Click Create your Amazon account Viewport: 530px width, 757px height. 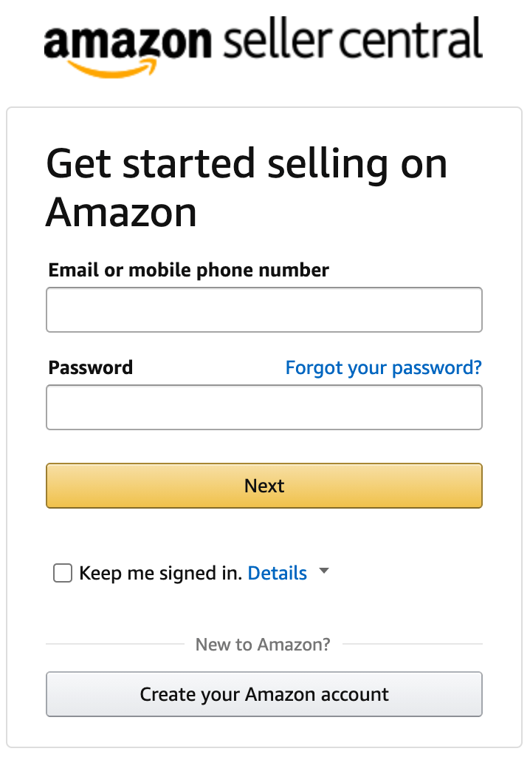264,694
